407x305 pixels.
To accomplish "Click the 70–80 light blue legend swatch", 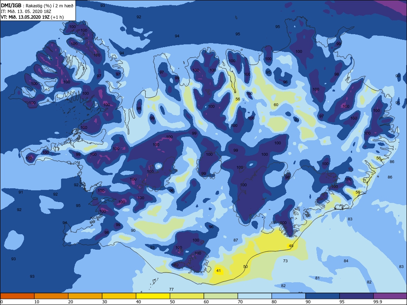I will point(255,296).
